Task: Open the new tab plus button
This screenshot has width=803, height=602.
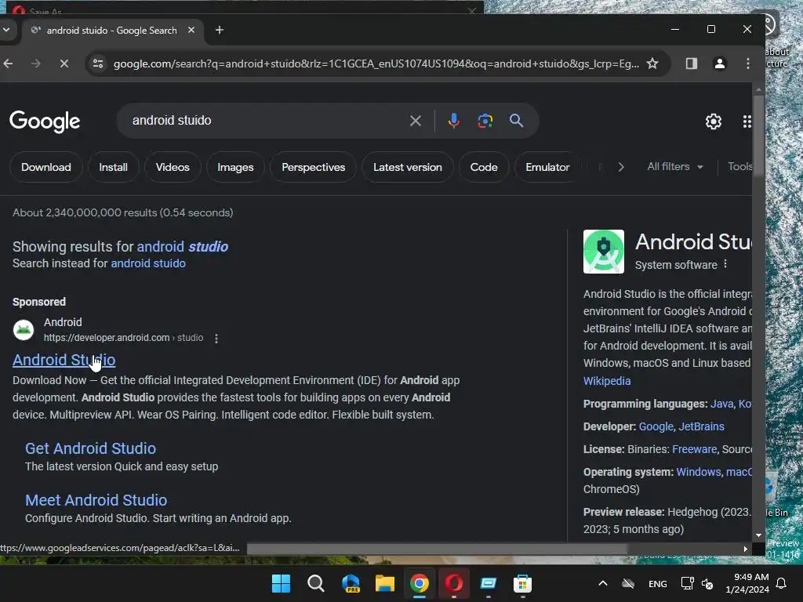Action: (220, 31)
